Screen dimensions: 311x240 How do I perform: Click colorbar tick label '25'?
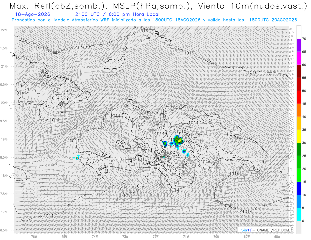304,156
